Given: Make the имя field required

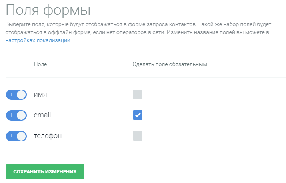Looking at the screenshot, I should click(138, 95).
